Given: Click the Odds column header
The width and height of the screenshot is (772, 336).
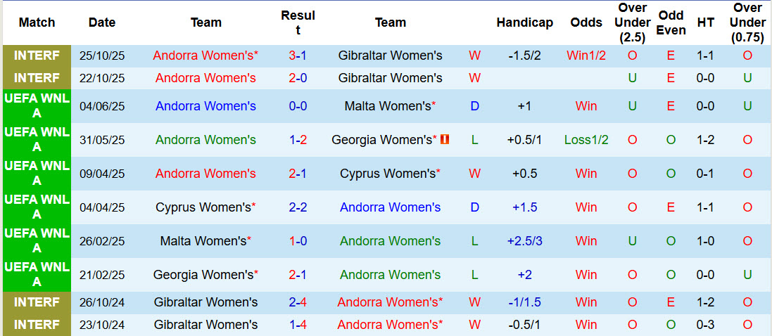Looking at the screenshot, I should (586, 22).
